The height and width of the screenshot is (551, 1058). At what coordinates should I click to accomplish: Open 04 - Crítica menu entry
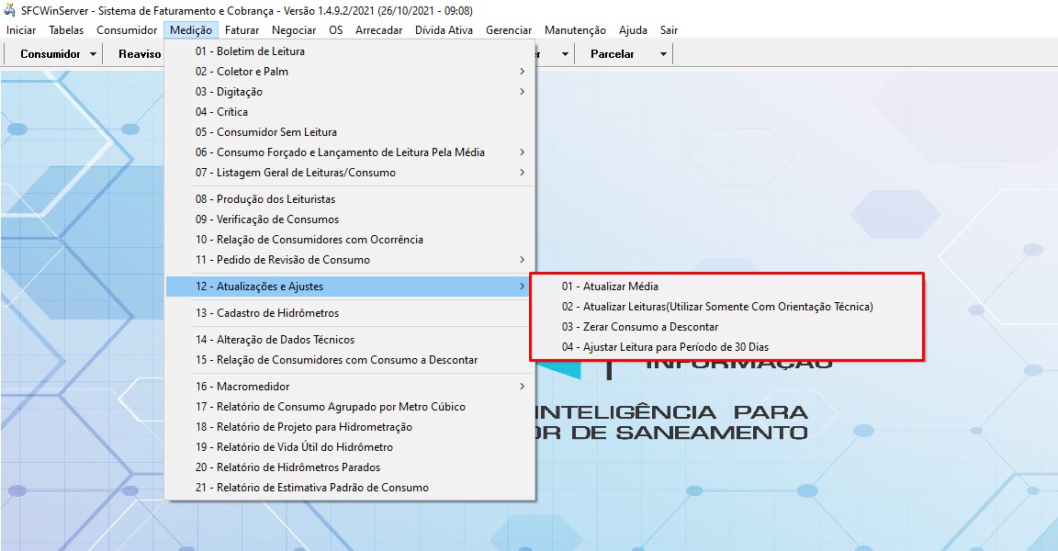(x=221, y=112)
